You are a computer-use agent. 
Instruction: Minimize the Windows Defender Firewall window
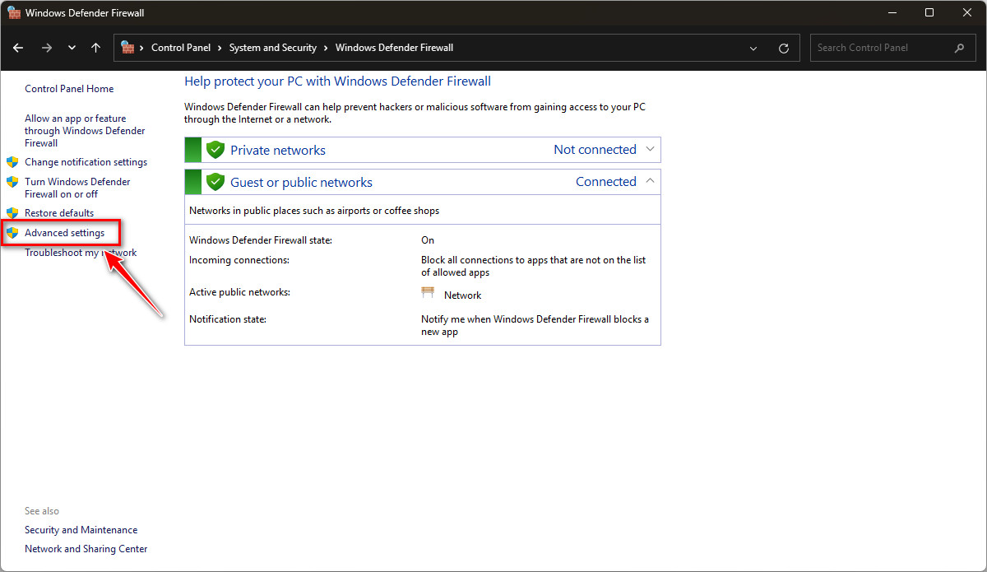(x=892, y=12)
